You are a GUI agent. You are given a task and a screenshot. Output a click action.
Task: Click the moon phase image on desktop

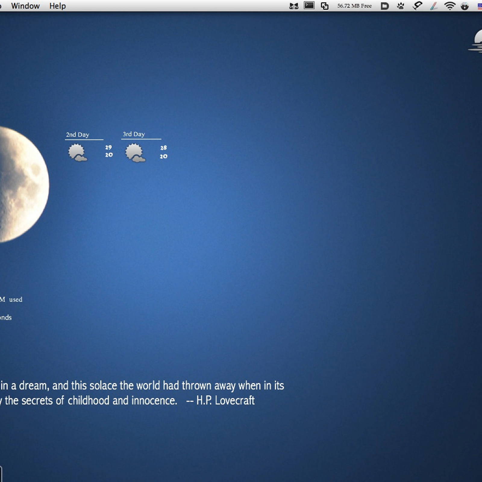point(24,184)
